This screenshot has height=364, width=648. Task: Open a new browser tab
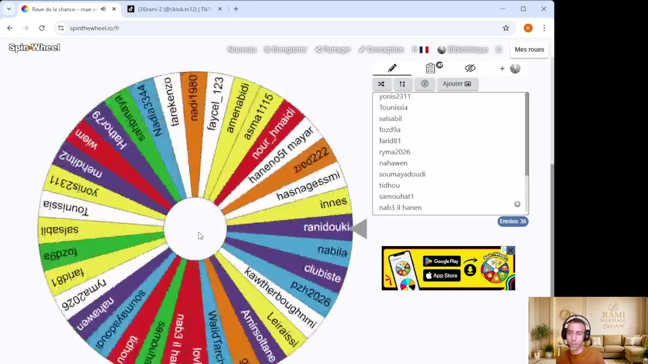click(x=236, y=9)
